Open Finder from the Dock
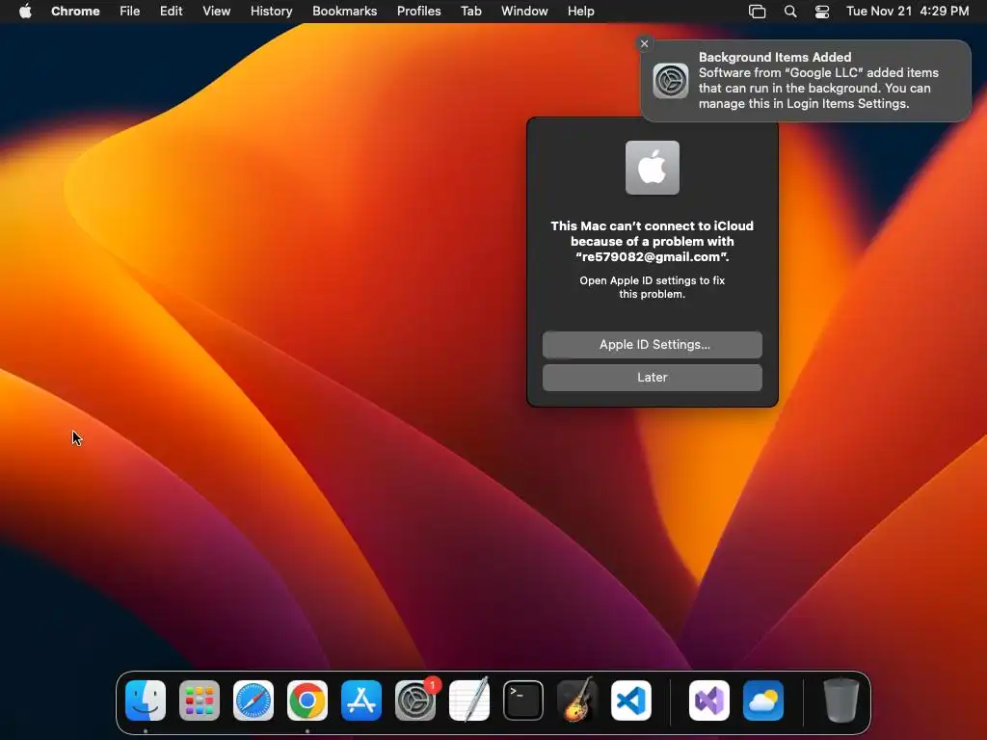 coord(146,700)
